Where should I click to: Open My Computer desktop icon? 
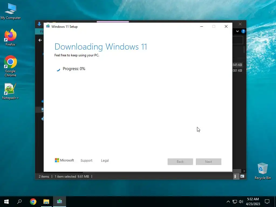[x=11, y=11]
